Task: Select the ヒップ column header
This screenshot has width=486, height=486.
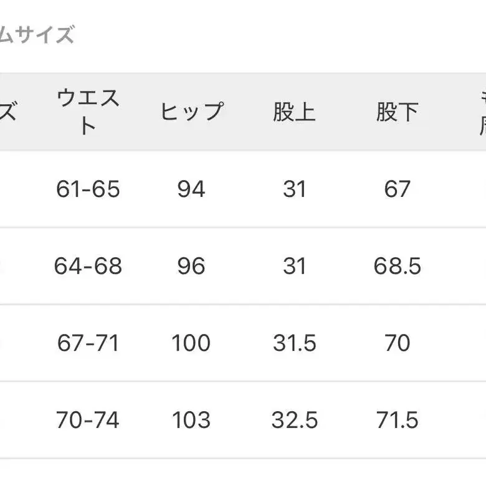Action: point(191,112)
